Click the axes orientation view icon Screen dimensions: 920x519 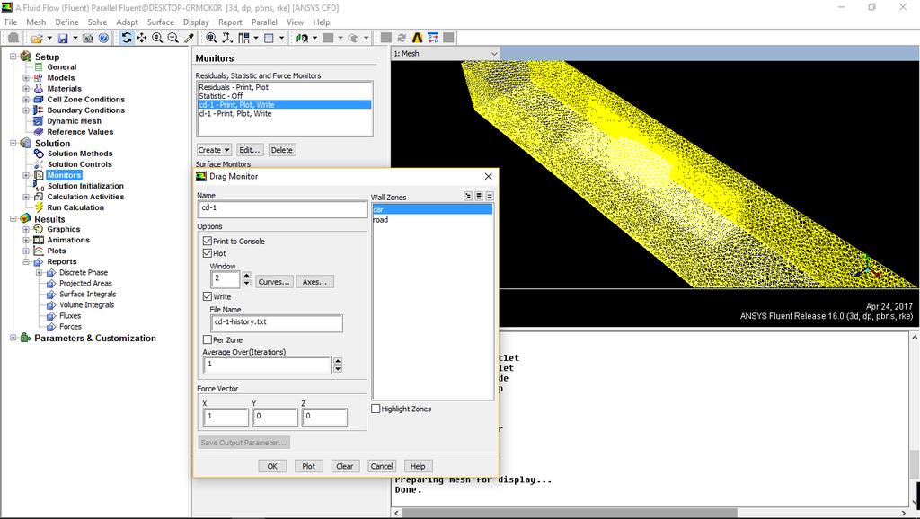tap(227, 38)
